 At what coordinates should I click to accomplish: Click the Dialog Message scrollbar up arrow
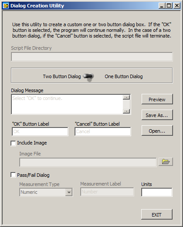126,97
